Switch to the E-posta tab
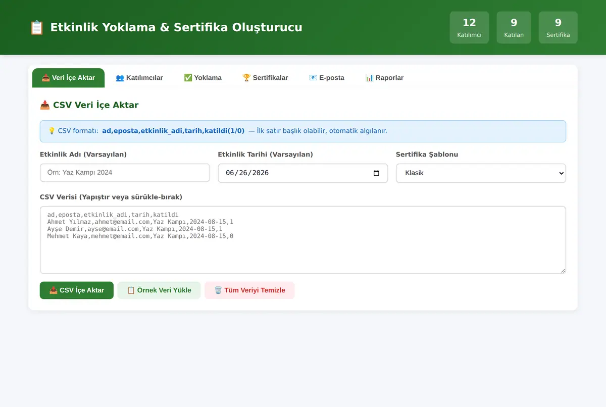The width and height of the screenshot is (606, 407). 327,78
